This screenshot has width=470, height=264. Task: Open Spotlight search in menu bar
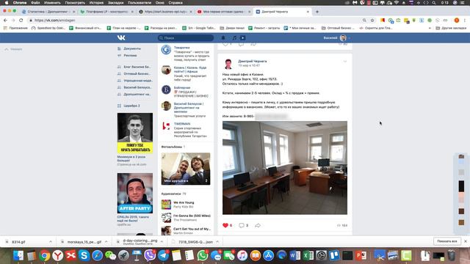[x=434, y=3]
